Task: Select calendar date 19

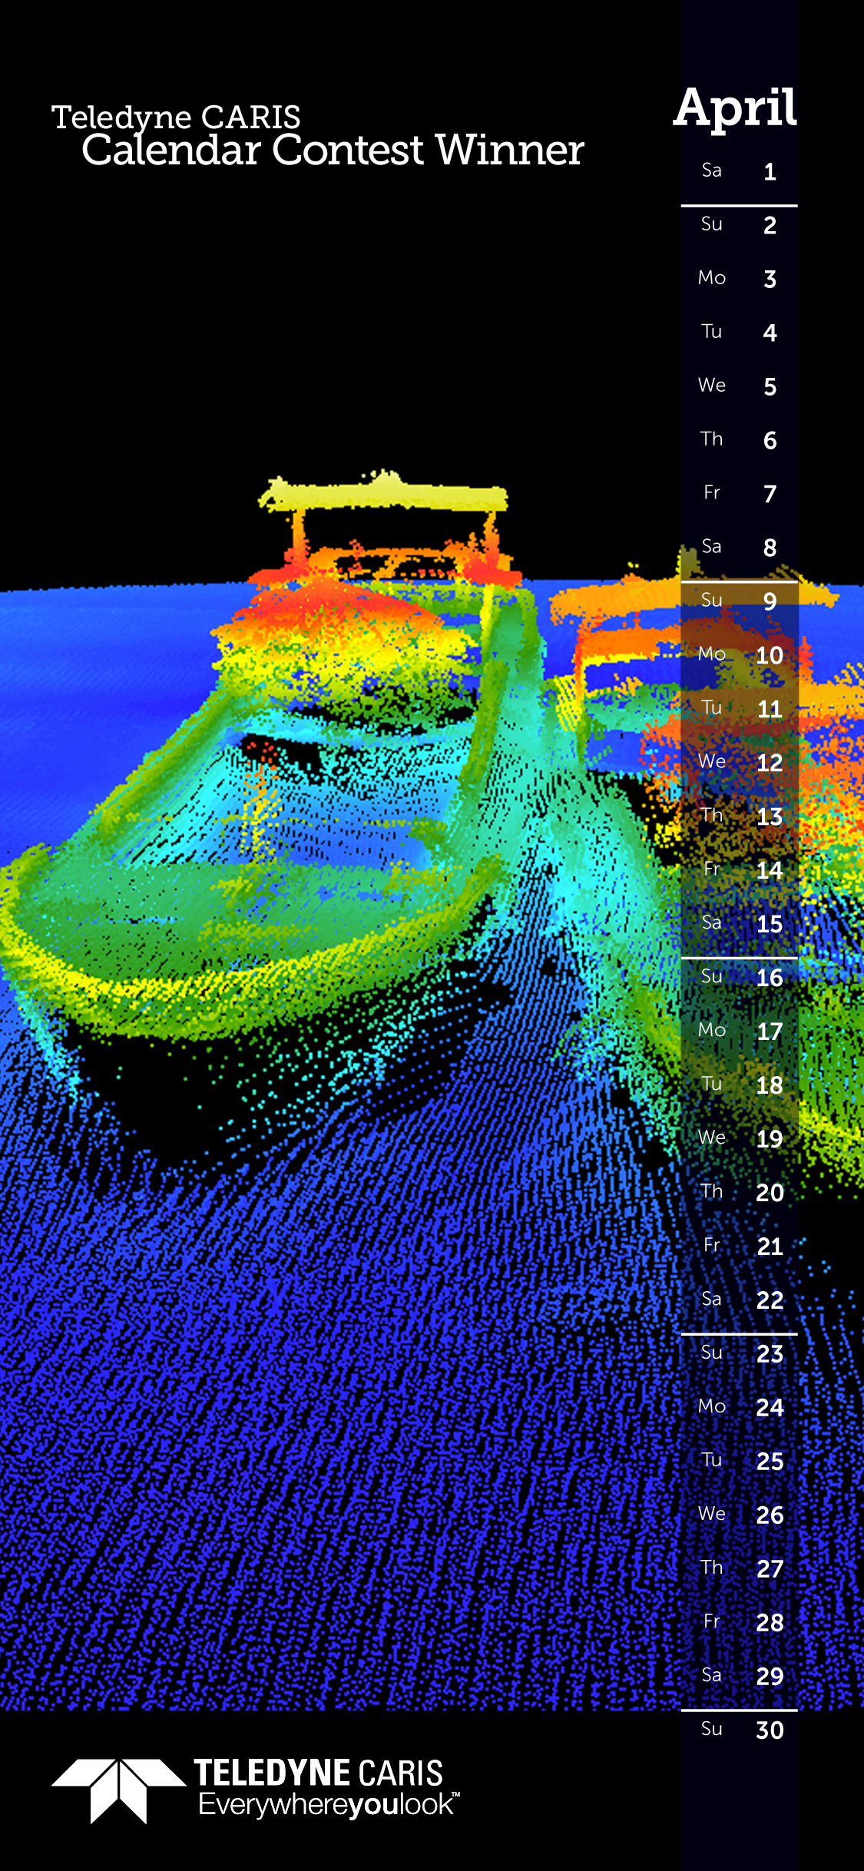Action: tap(770, 1139)
